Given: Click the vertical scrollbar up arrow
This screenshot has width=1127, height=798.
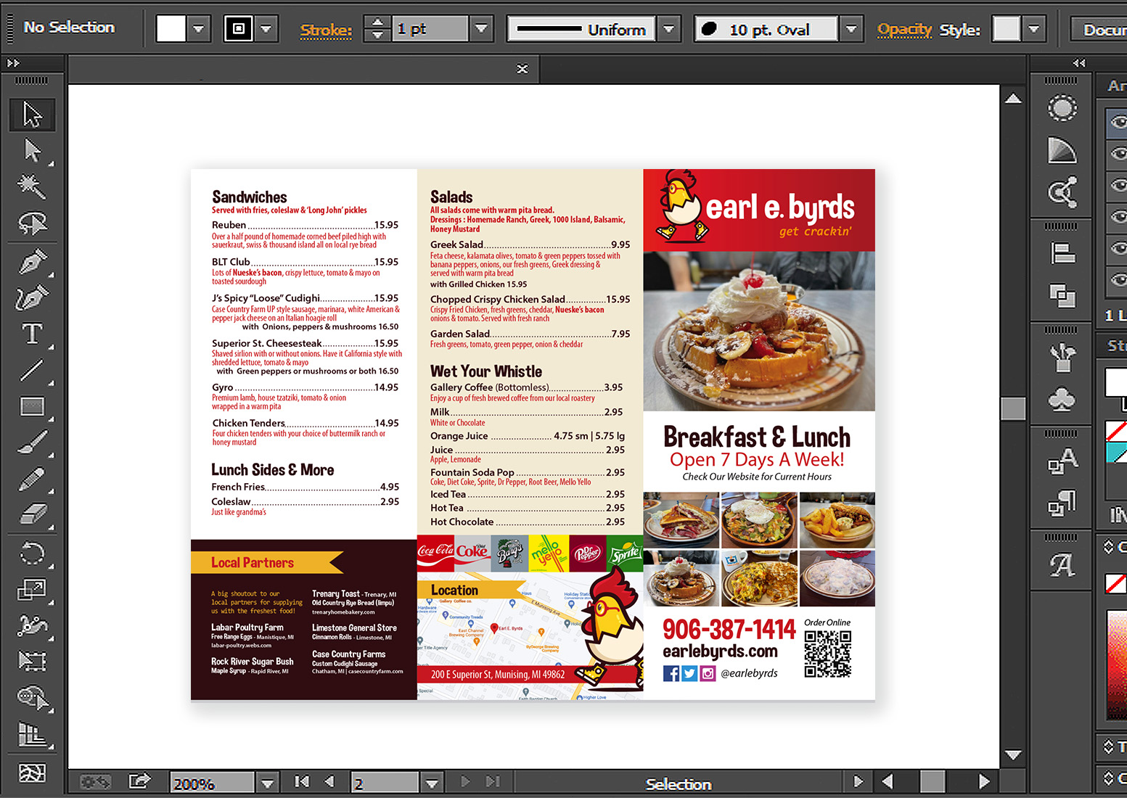Looking at the screenshot, I should pyautogui.click(x=1013, y=98).
